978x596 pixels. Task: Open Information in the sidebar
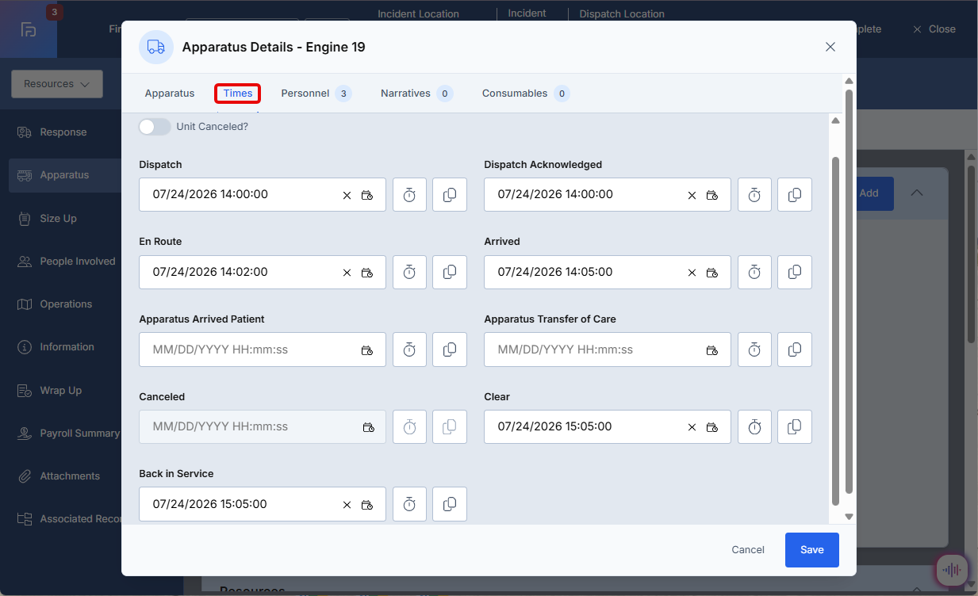67,347
